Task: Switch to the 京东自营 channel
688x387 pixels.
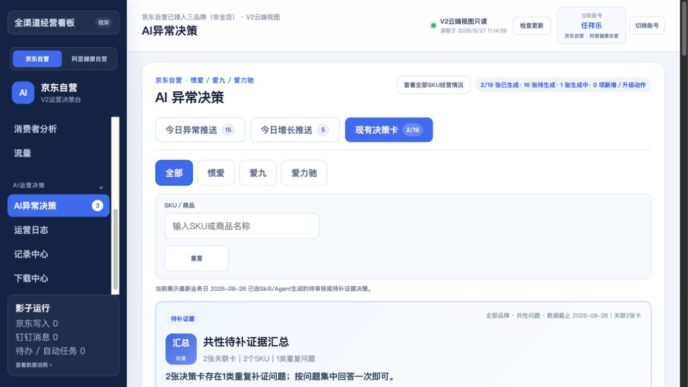Action: point(37,59)
